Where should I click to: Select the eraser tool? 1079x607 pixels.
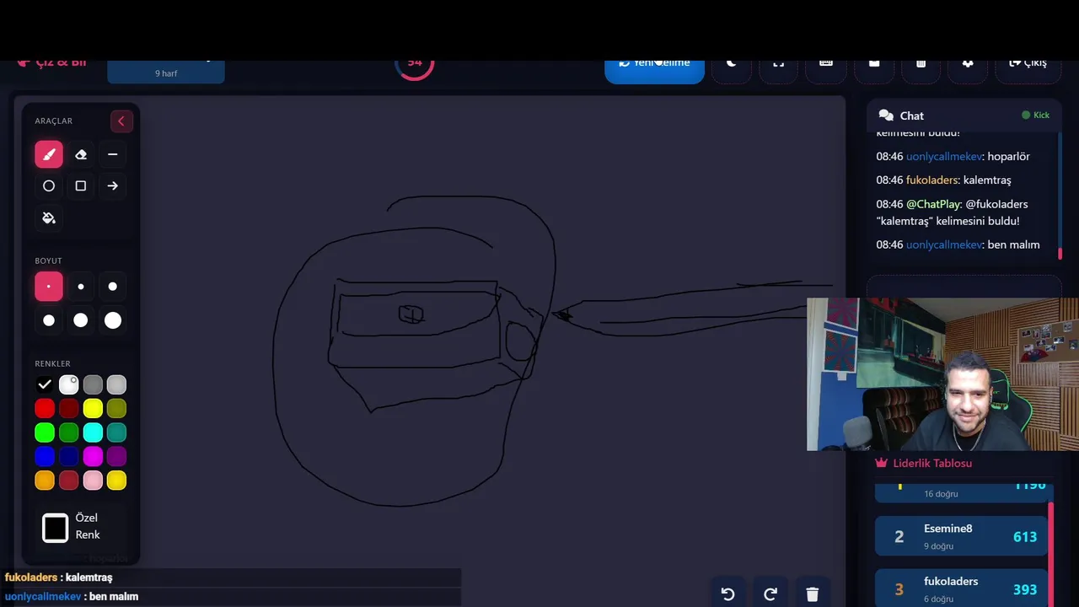[x=81, y=154]
